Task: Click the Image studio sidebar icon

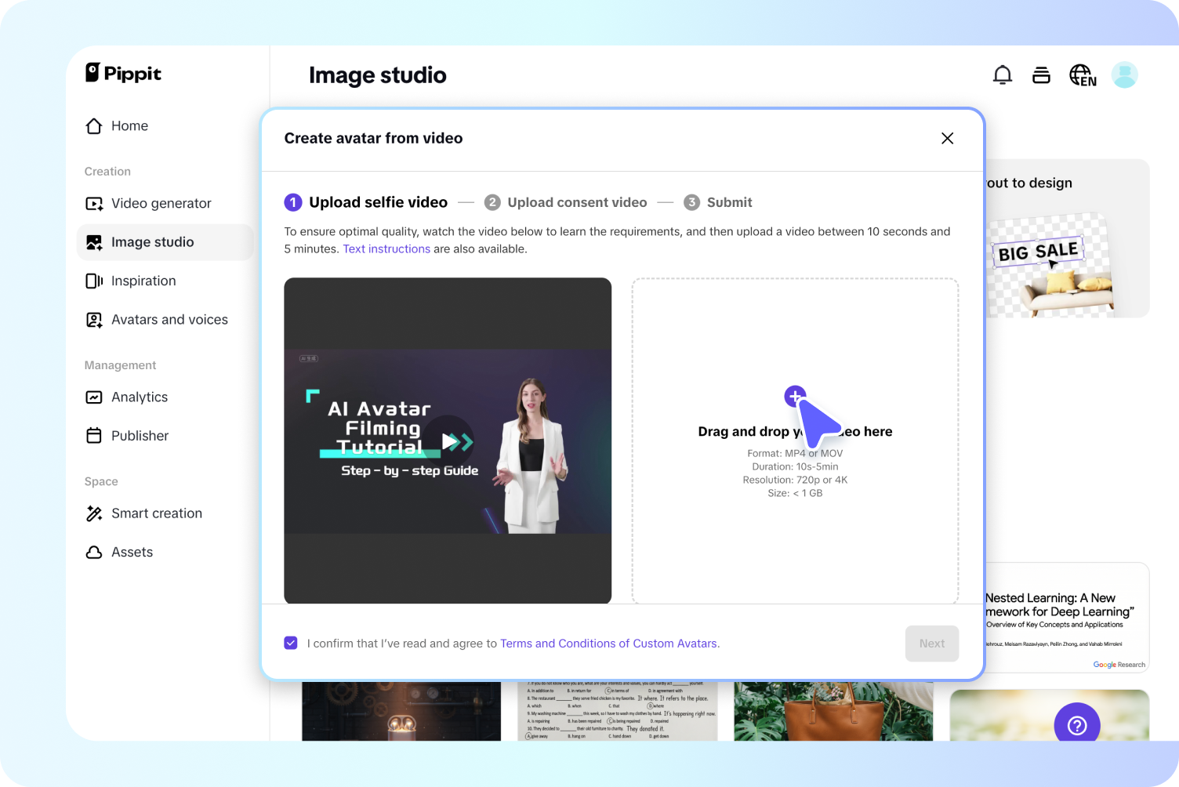Action: [94, 242]
